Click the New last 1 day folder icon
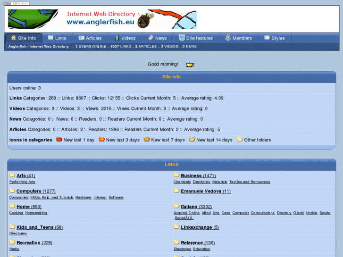 coord(59,139)
